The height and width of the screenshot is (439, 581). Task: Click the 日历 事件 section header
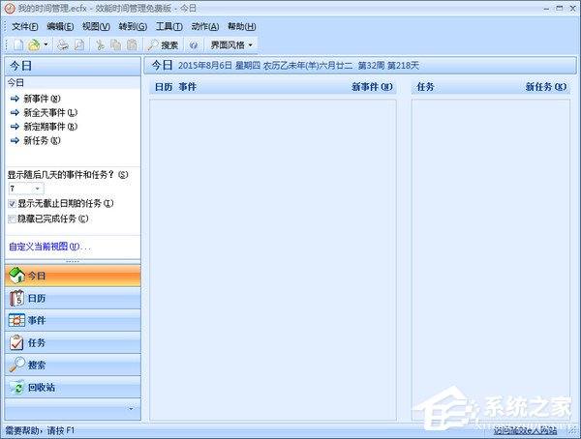point(175,87)
